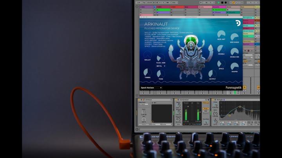Click the Compressor Dry/Wet knob

[x=206, y=122]
